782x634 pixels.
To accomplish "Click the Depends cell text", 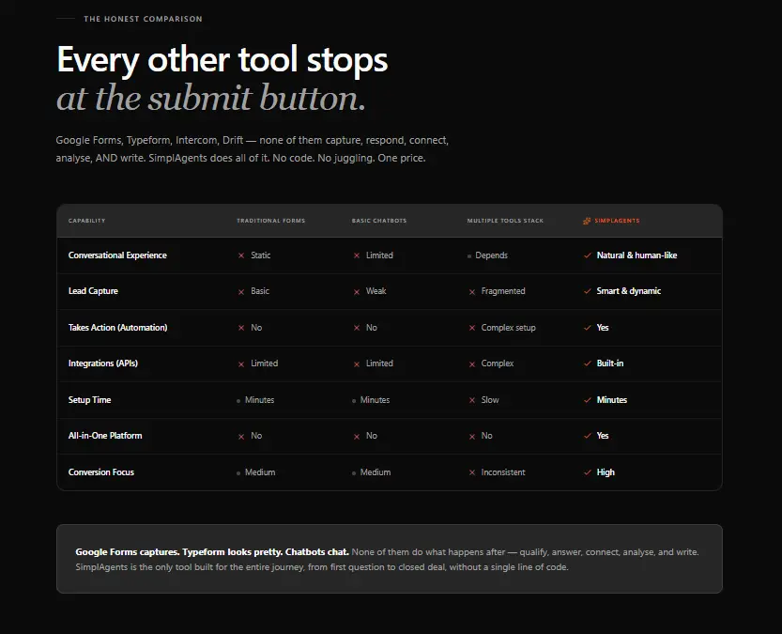I will [491, 255].
